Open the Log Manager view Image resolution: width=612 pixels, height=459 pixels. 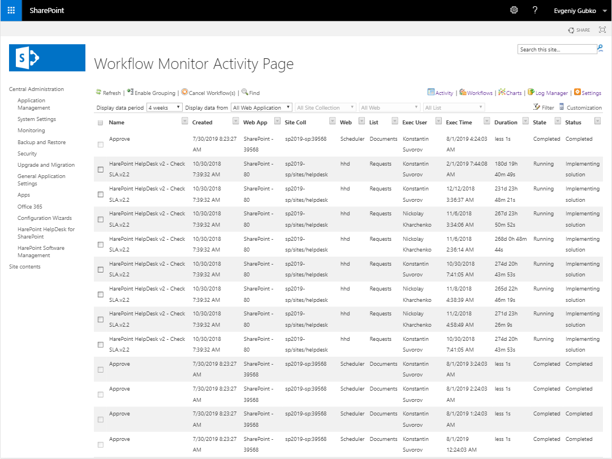[x=531, y=92]
